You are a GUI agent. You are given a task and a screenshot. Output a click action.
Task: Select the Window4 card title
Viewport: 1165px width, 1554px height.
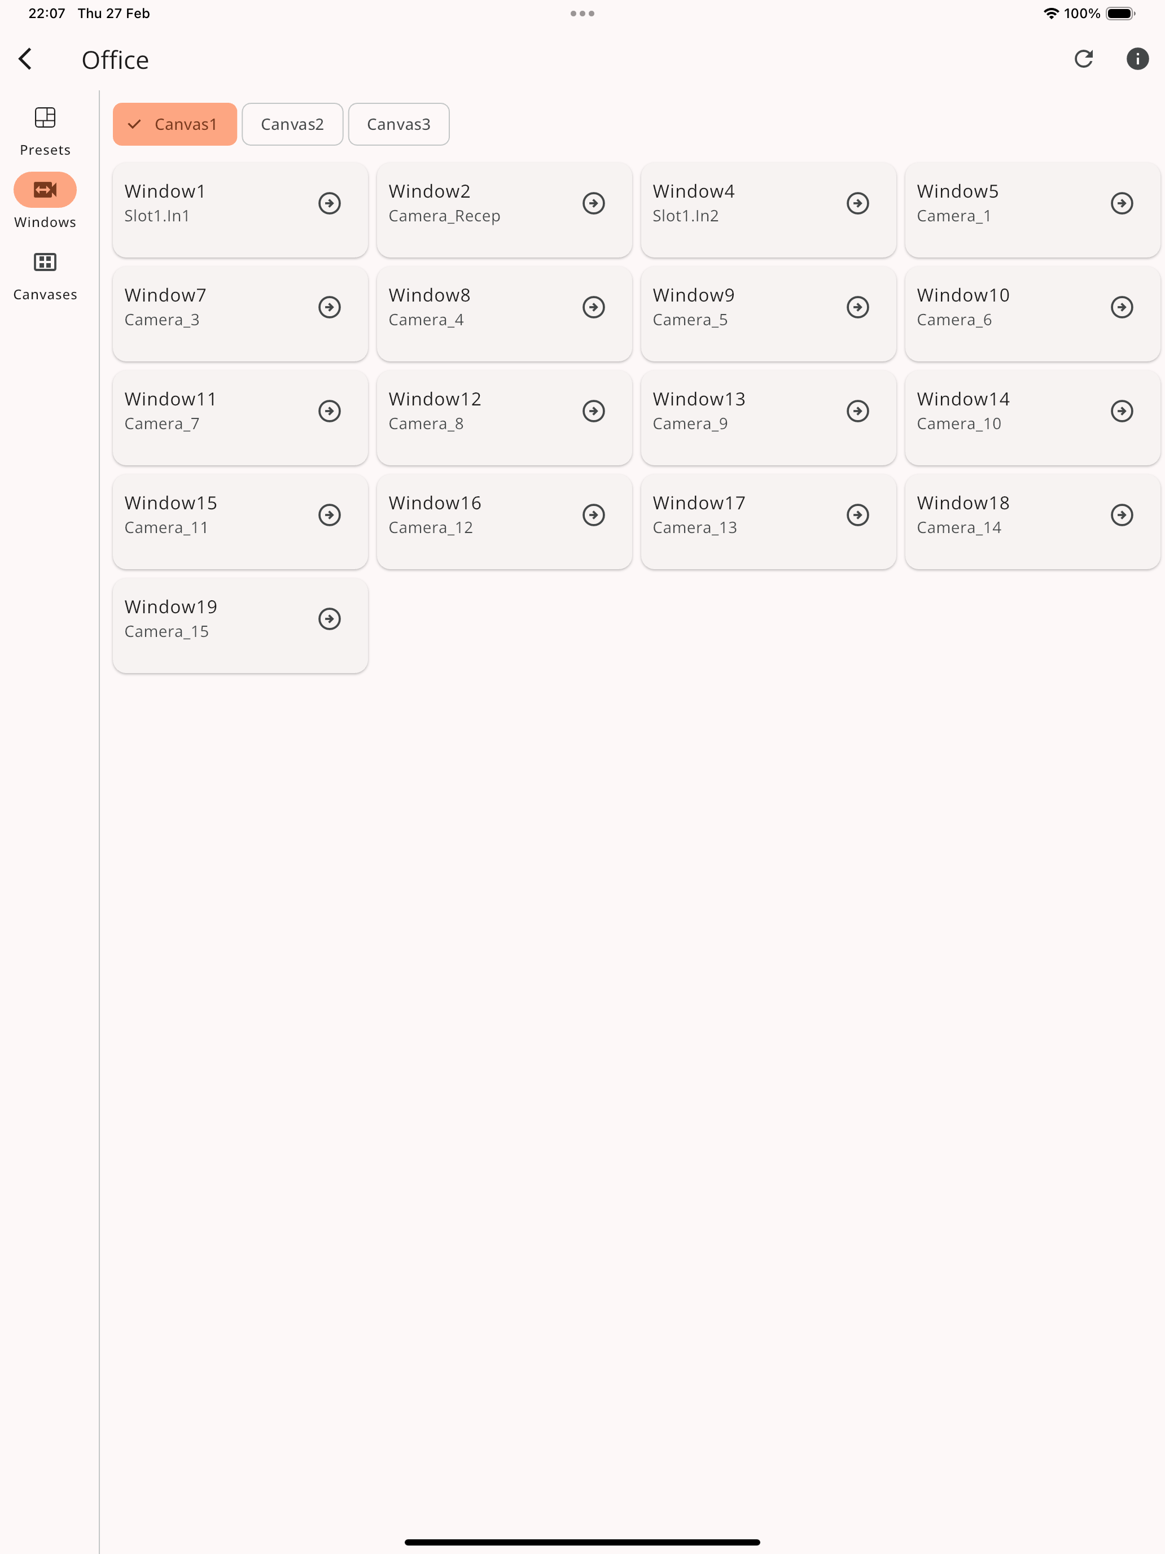693,191
